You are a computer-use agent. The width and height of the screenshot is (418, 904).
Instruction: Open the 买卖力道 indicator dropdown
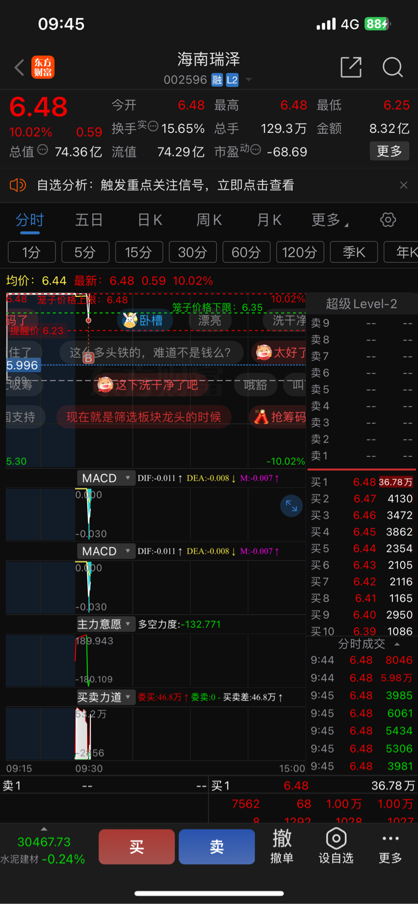point(105,697)
